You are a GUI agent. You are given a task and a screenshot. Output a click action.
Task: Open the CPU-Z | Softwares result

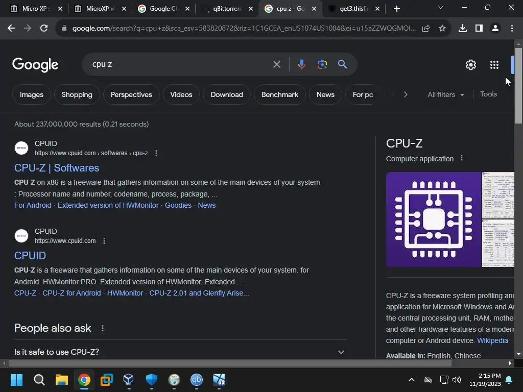click(57, 168)
